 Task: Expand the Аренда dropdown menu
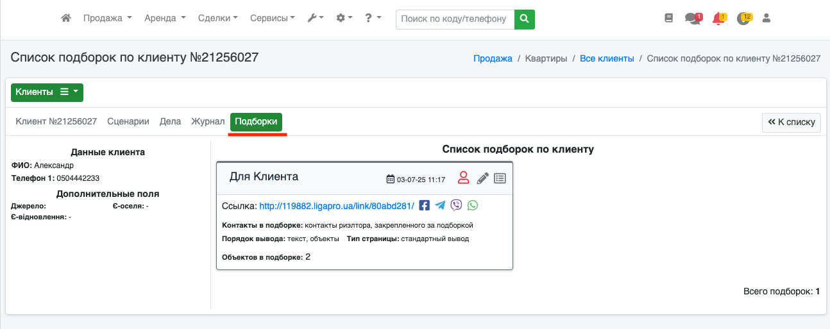[165, 19]
